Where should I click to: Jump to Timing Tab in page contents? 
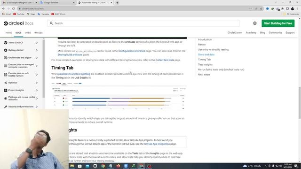pos(204,60)
